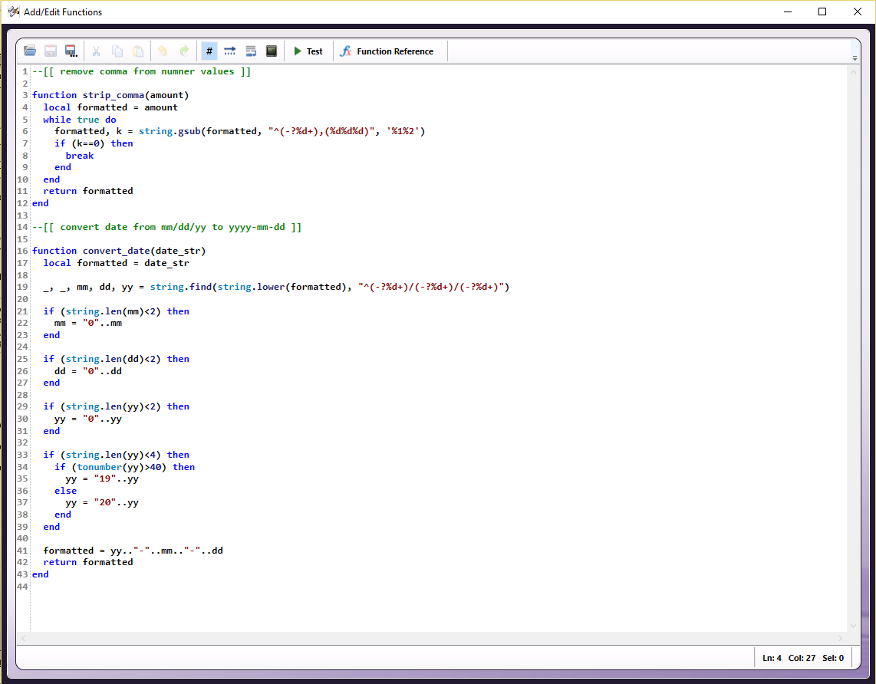Click 'yy = "0"..yy' on line 30
Image resolution: width=876 pixels, height=684 pixels.
tap(87, 419)
